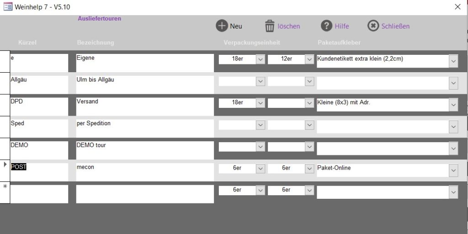
Task: Click the Bezeichnung field 'Ulm bis Allgäu'
Action: [144, 84]
